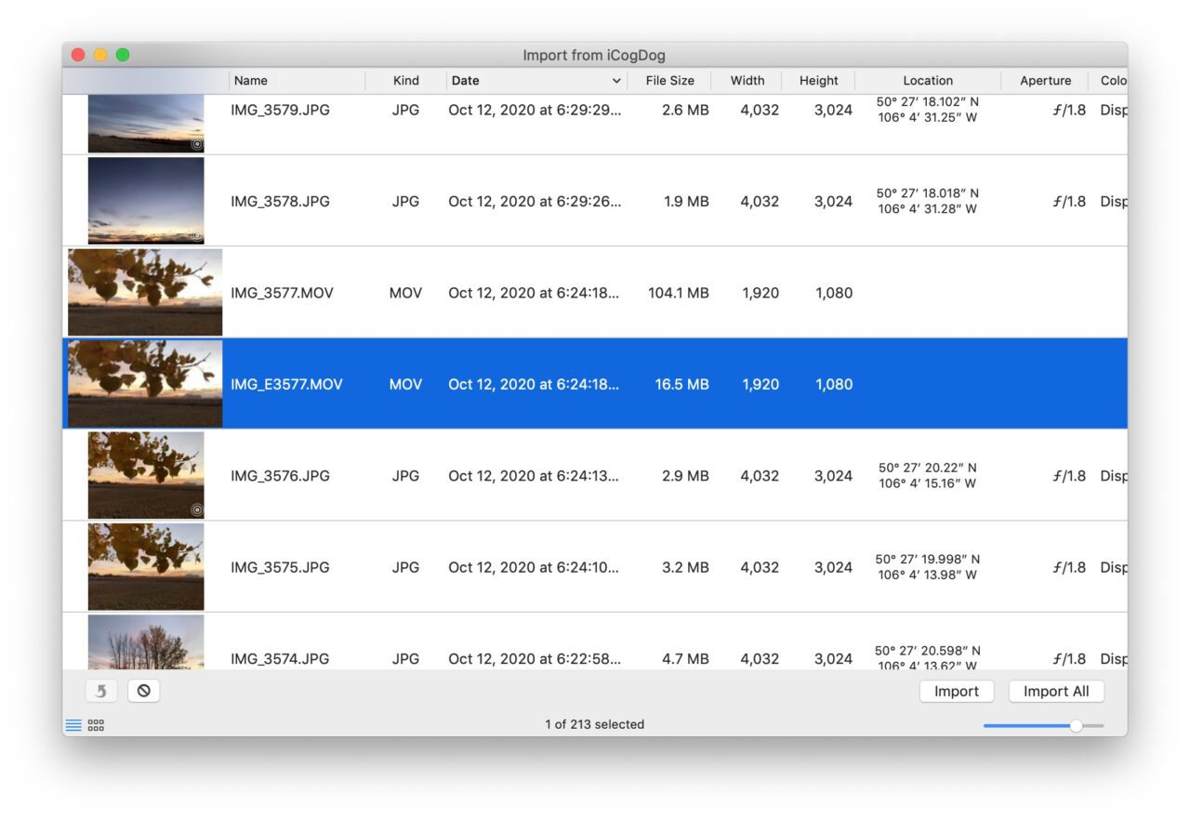This screenshot has height=819, width=1190.
Task: Sort by the Kind column header
Action: point(406,81)
